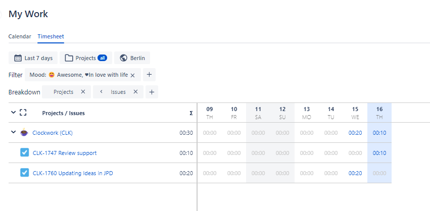Image resolution: width=430 pixels, height=211 pixels.
Task: Add a breakdown level with plus icon
Action: click(x=152, y=92)
